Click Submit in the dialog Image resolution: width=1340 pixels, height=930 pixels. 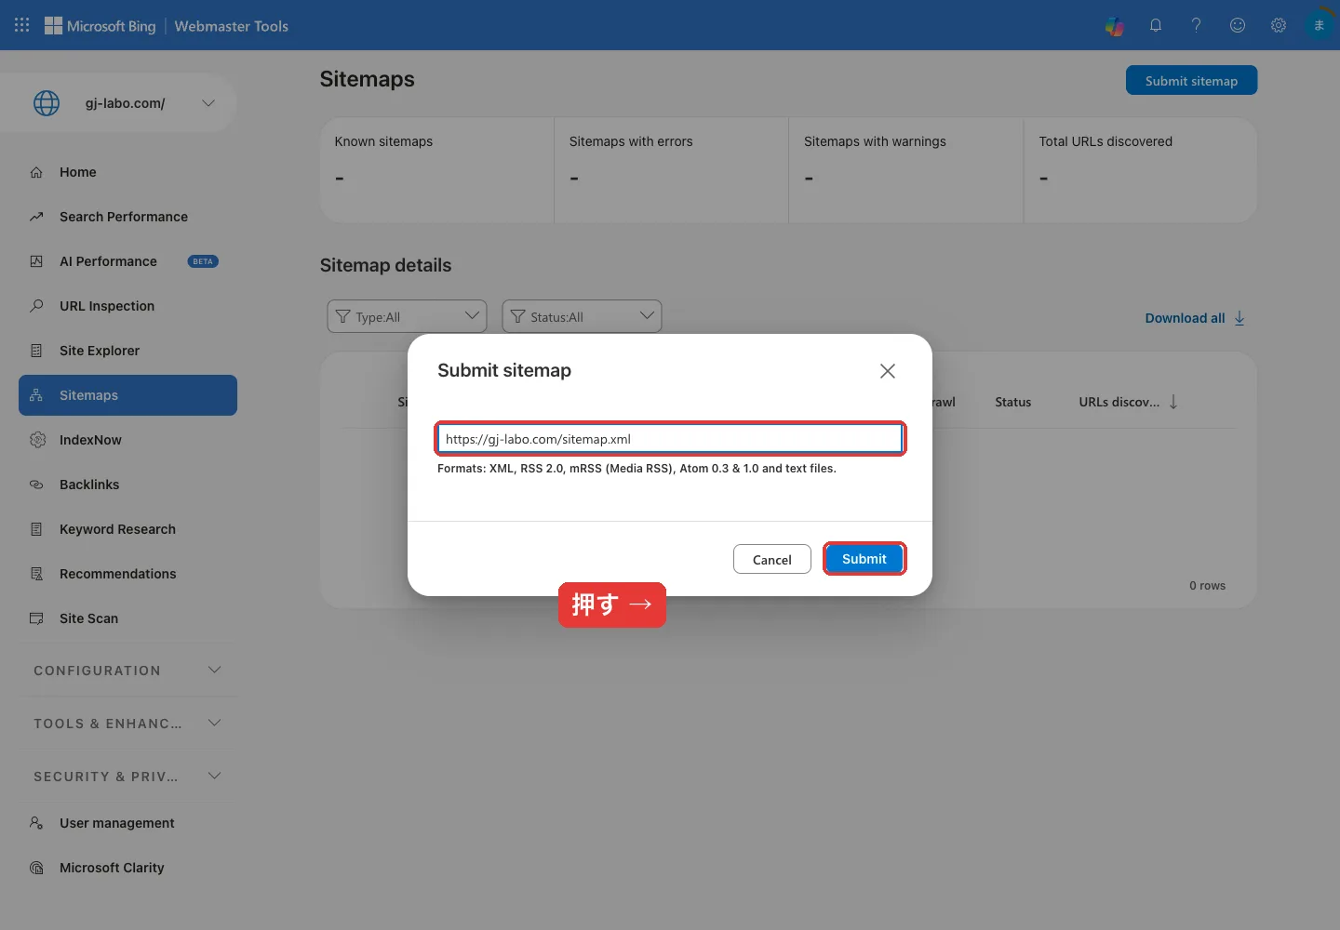point(864,559)
